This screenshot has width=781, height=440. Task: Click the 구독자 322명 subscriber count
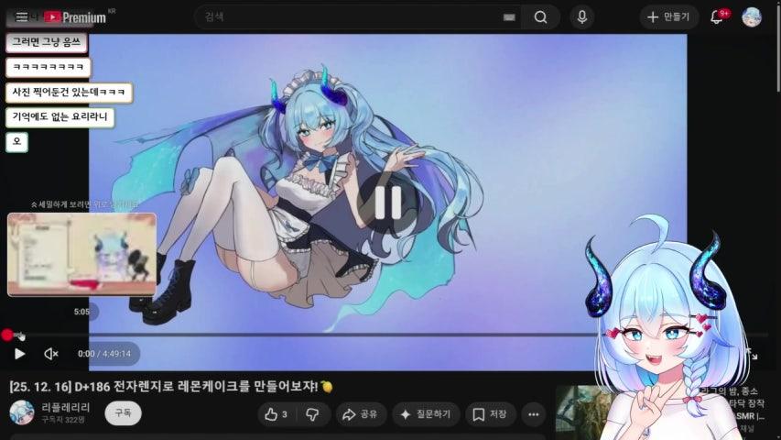63,420
